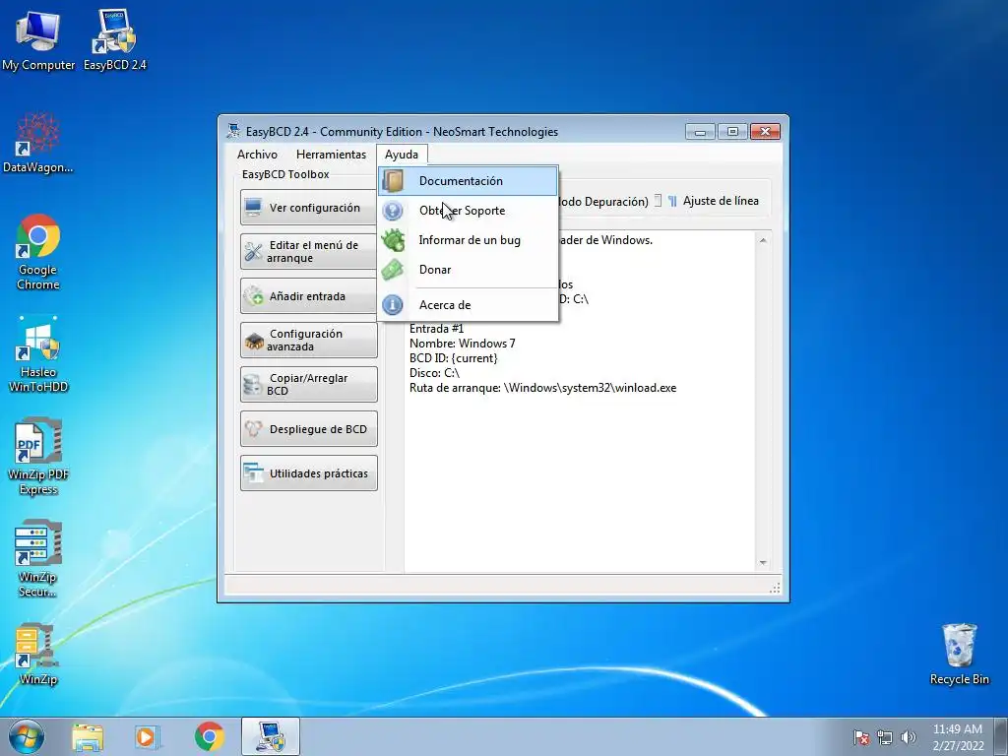Click the scrollbar up arrow

[763, 240]
